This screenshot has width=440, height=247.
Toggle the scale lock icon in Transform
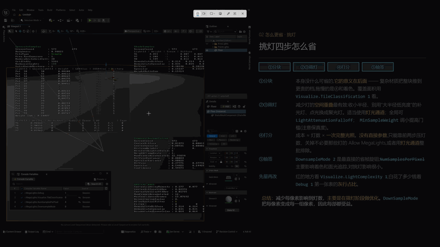click(x=221, y=162)
